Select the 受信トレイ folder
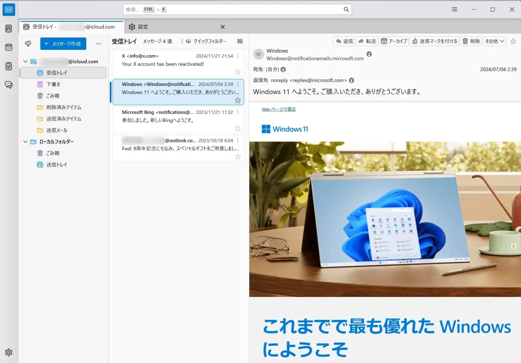The image size is (521, 363). (63, 73)
